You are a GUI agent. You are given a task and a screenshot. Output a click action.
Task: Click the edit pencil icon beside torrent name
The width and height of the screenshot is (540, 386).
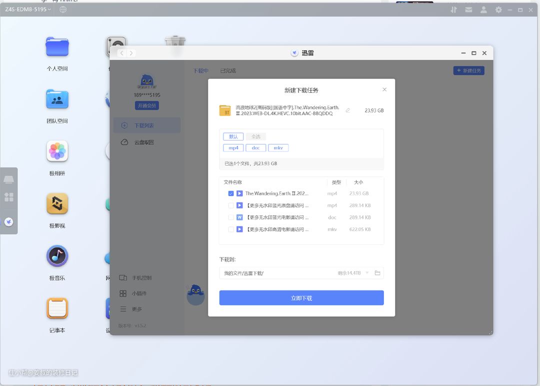coord(347,110)
